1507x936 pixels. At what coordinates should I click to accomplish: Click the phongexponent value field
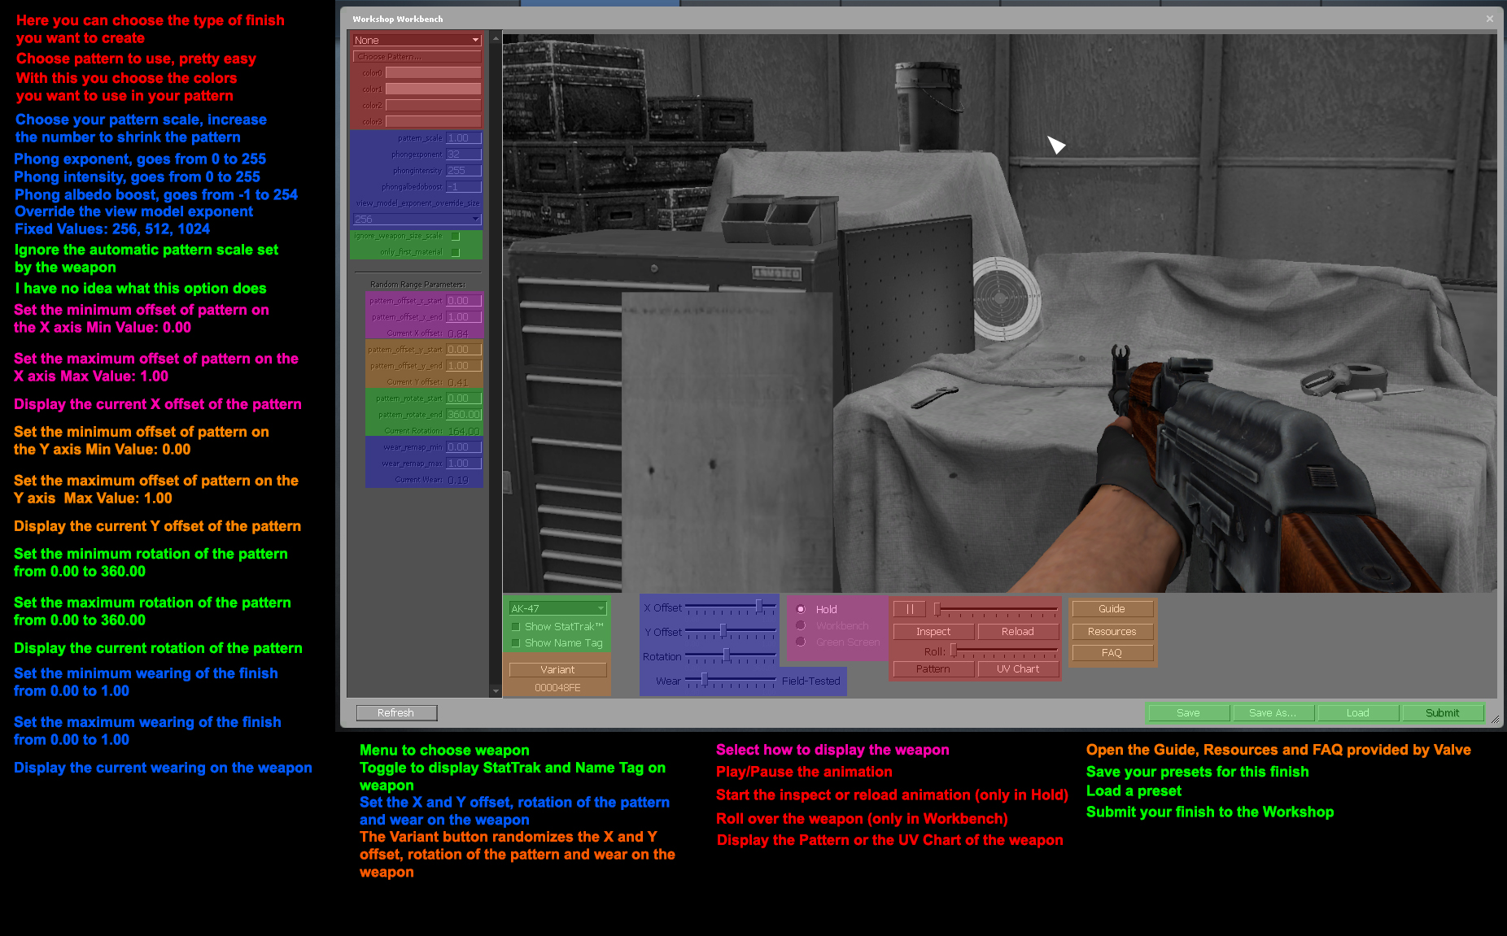tap(464, 155)
